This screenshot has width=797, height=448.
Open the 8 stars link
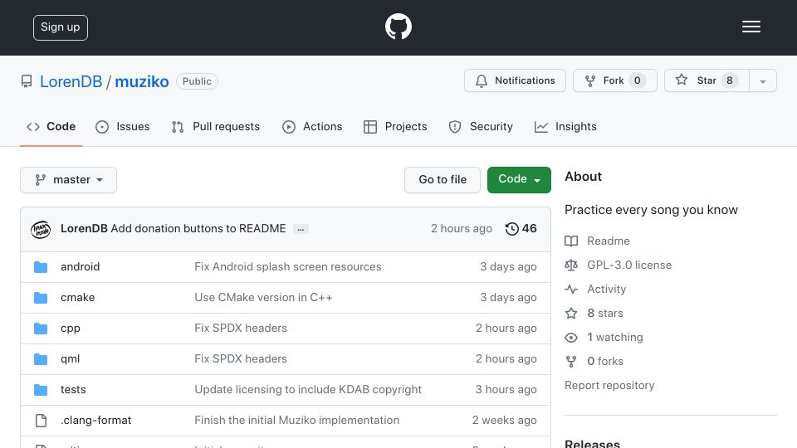(x=605, y=314)
